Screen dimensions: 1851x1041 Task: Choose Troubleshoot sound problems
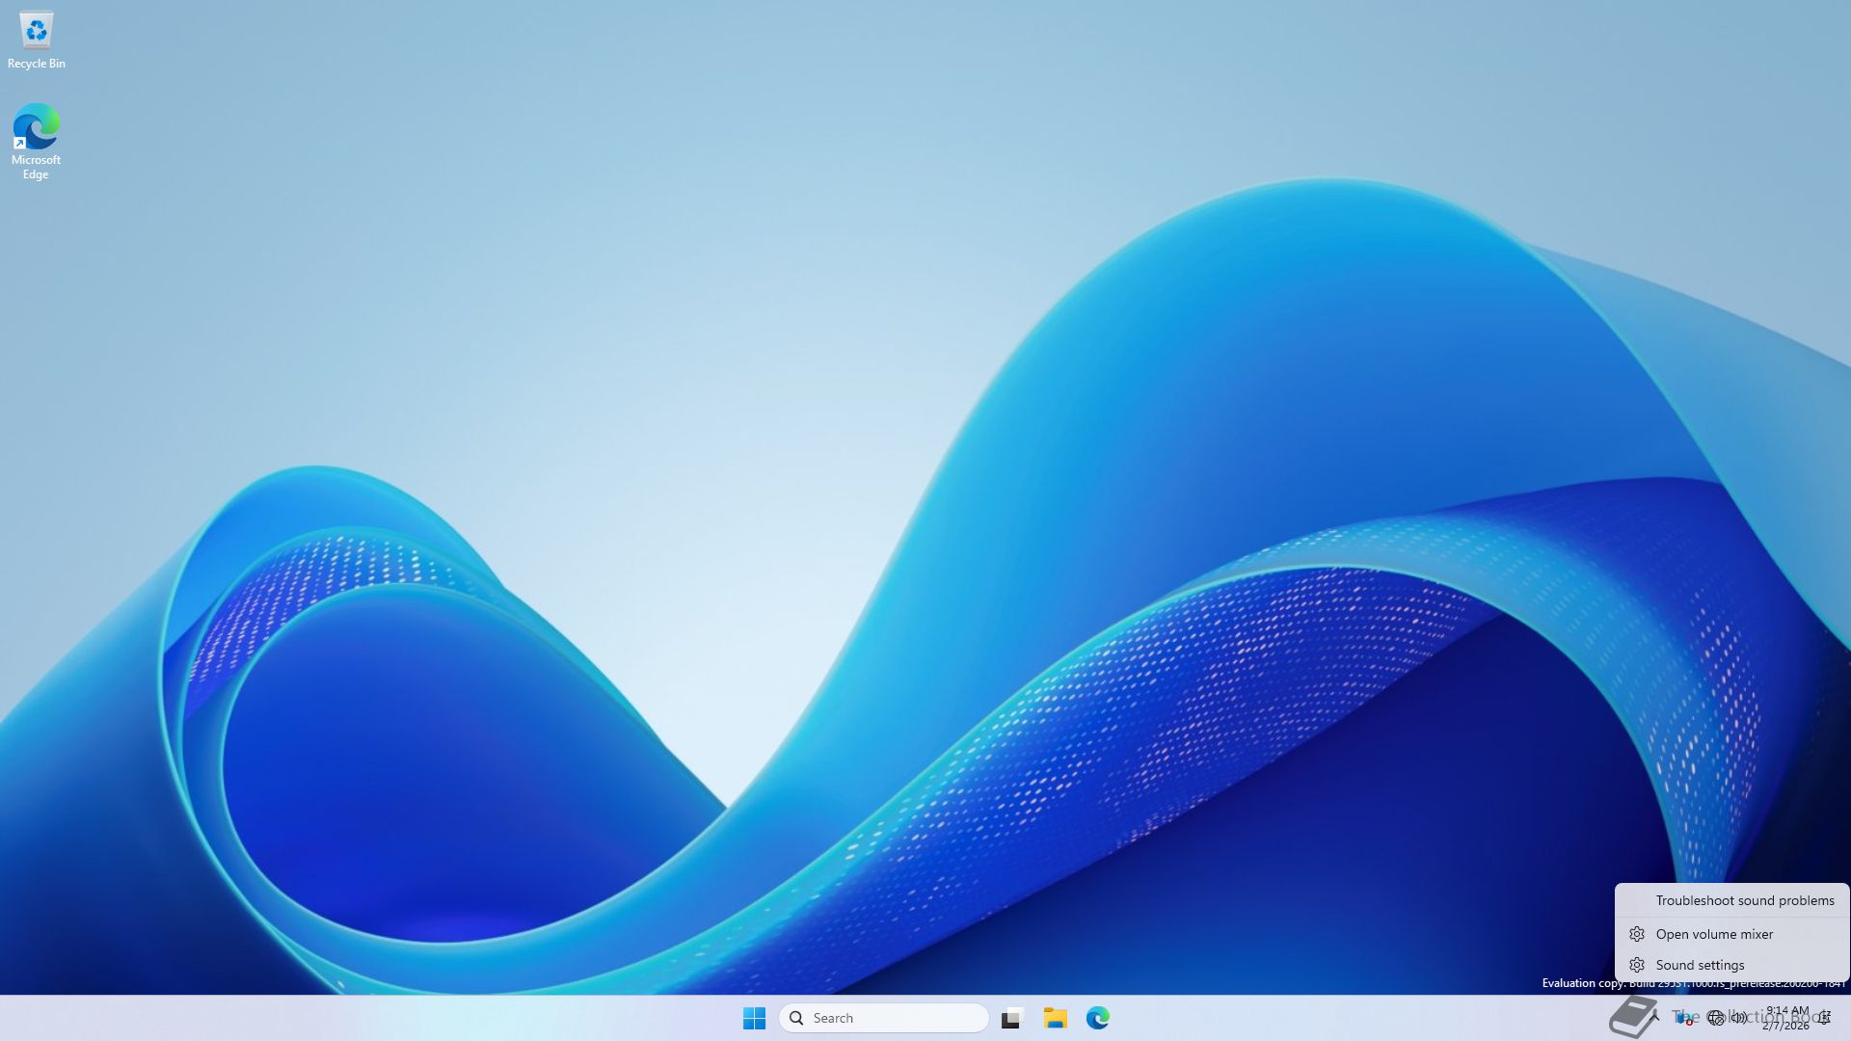(x=1744, y=900)
